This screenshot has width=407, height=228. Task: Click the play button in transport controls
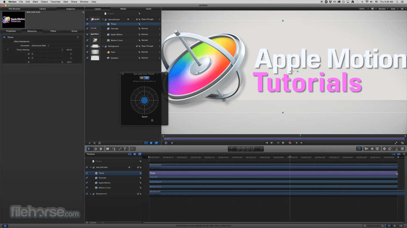click(283, 143)
